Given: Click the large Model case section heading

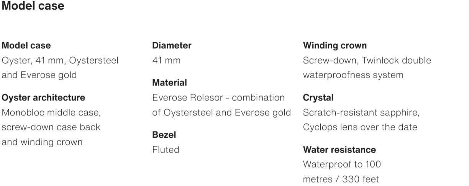Looking at the screenshot, I should 33,7.
